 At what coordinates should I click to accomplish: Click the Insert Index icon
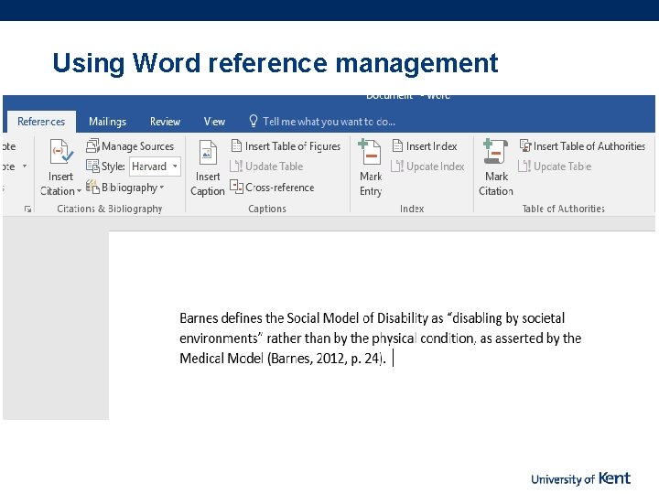[397, 145]
